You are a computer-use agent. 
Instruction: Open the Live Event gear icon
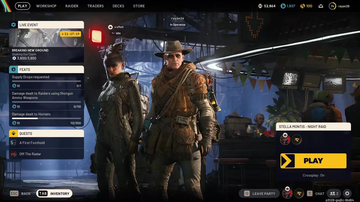click(13, 25)
